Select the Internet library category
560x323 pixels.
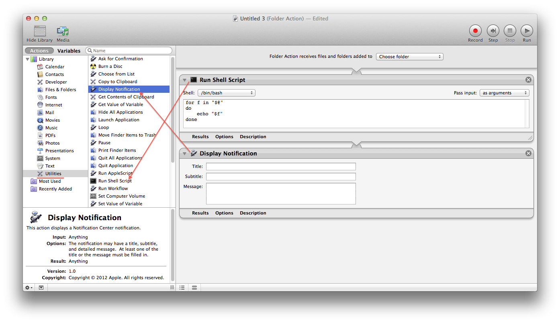[54, 105]
